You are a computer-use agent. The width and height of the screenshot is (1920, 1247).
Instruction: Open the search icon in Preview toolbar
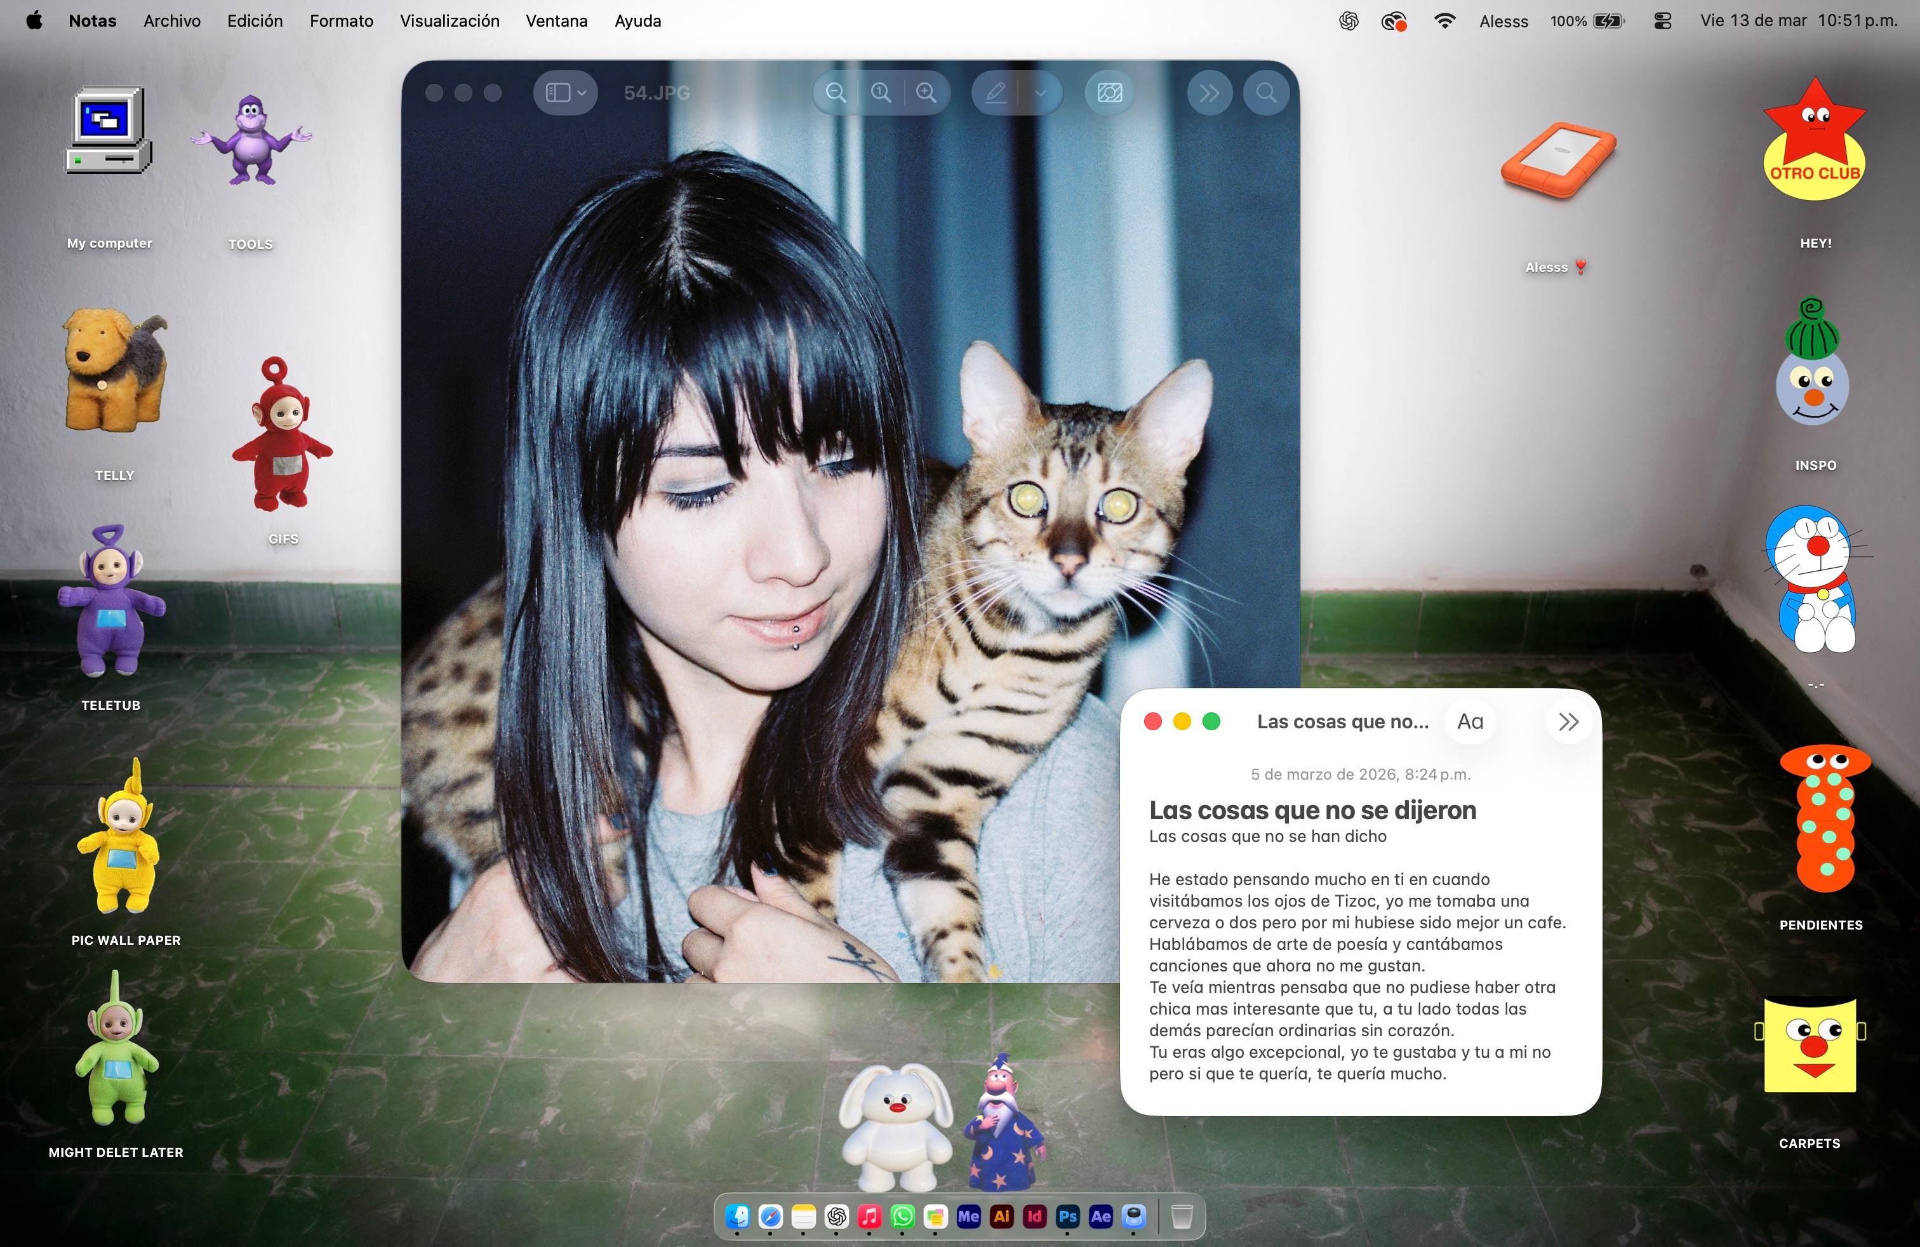1267,93
